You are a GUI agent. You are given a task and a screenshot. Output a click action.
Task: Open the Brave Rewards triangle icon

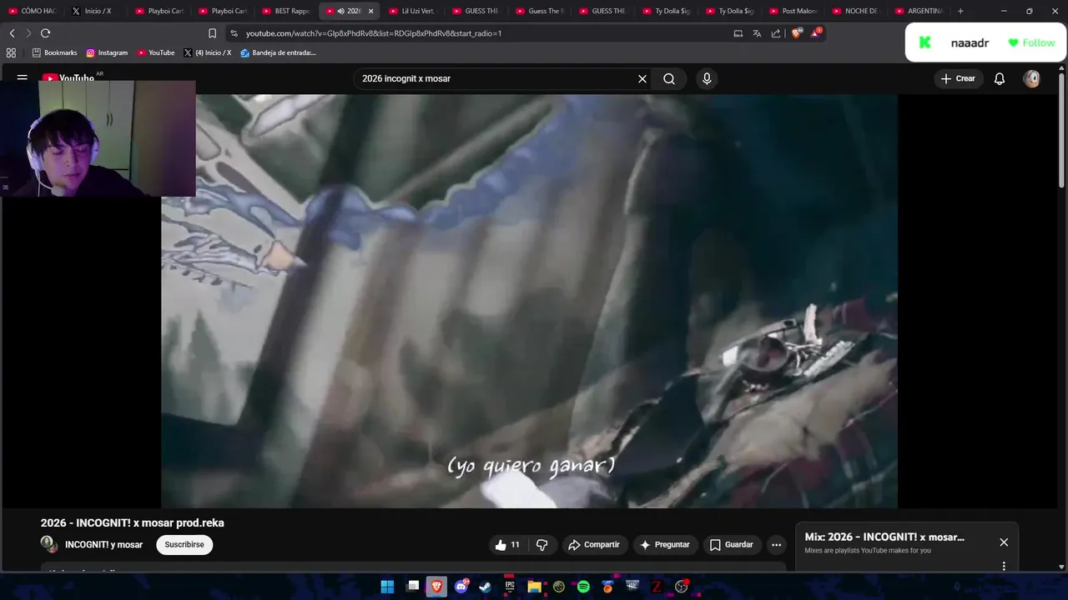[816, 33]
